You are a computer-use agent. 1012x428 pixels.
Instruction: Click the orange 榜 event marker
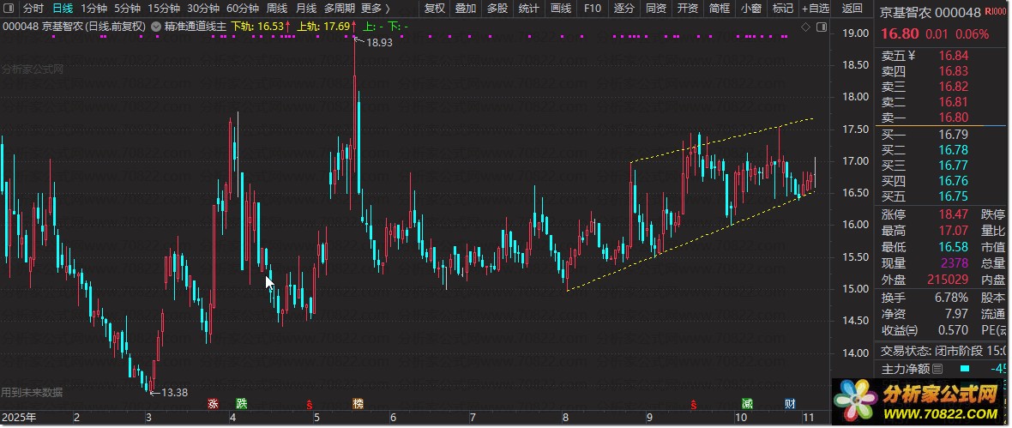point(358,403)
